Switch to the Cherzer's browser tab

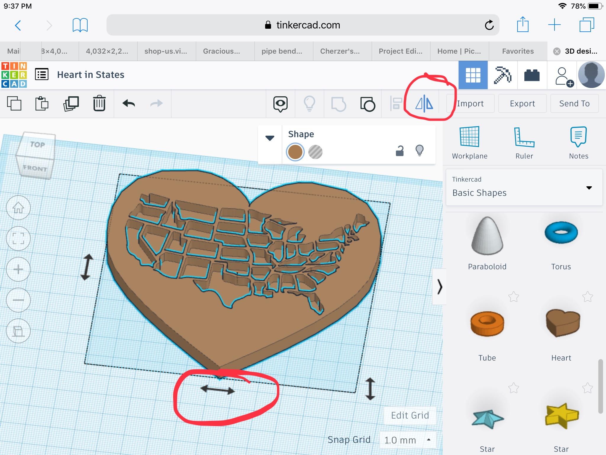[340, 51]
